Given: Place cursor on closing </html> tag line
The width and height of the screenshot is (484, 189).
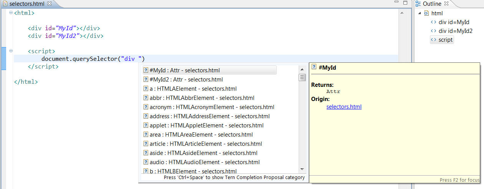Looking at the screenshot, I should point(26,82).
